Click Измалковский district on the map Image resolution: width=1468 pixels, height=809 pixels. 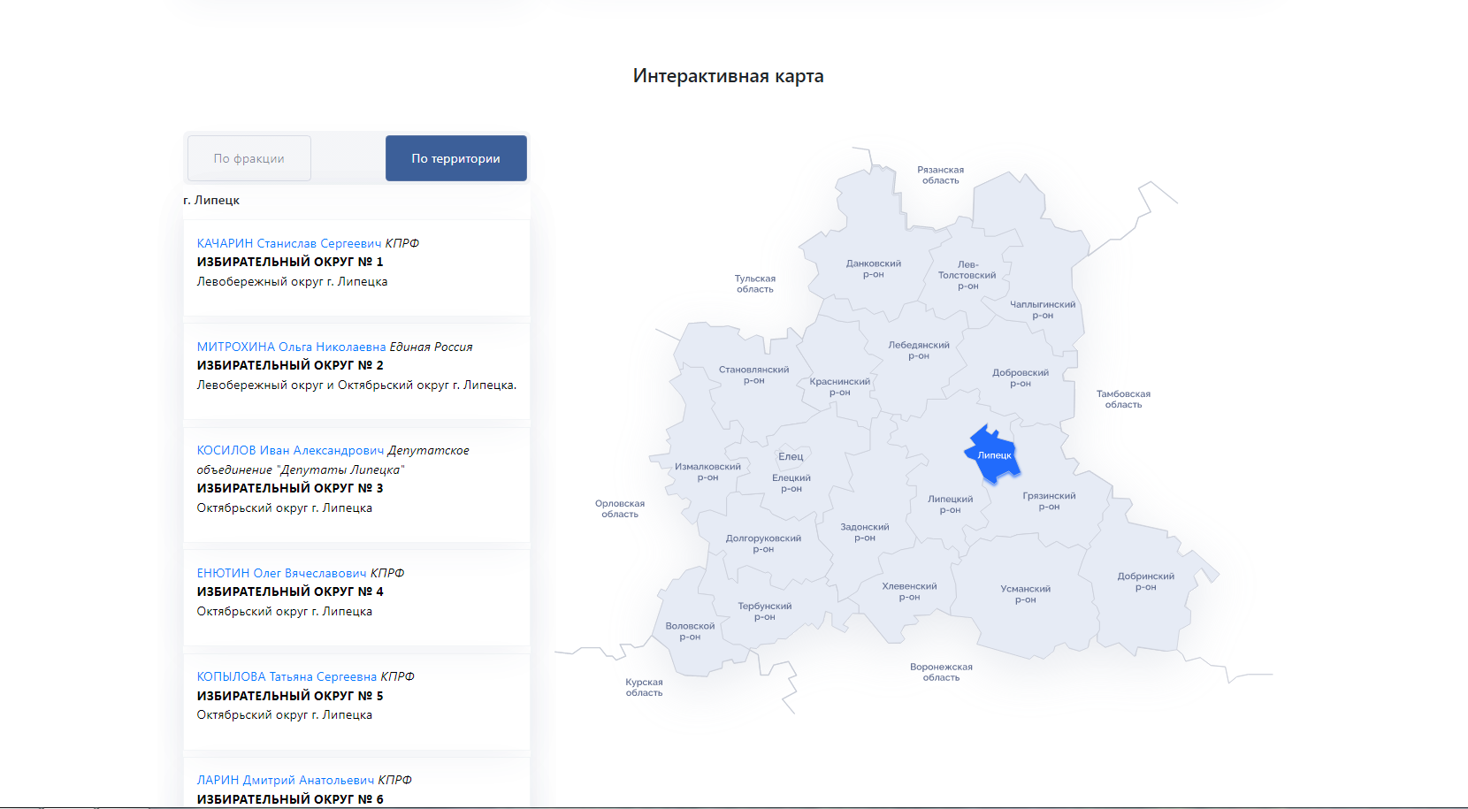pyautogui.click(x=707, y=472)
